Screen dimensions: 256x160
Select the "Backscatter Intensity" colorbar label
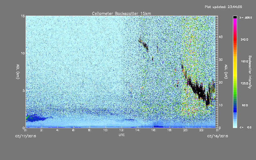click(x=250, y=72)
